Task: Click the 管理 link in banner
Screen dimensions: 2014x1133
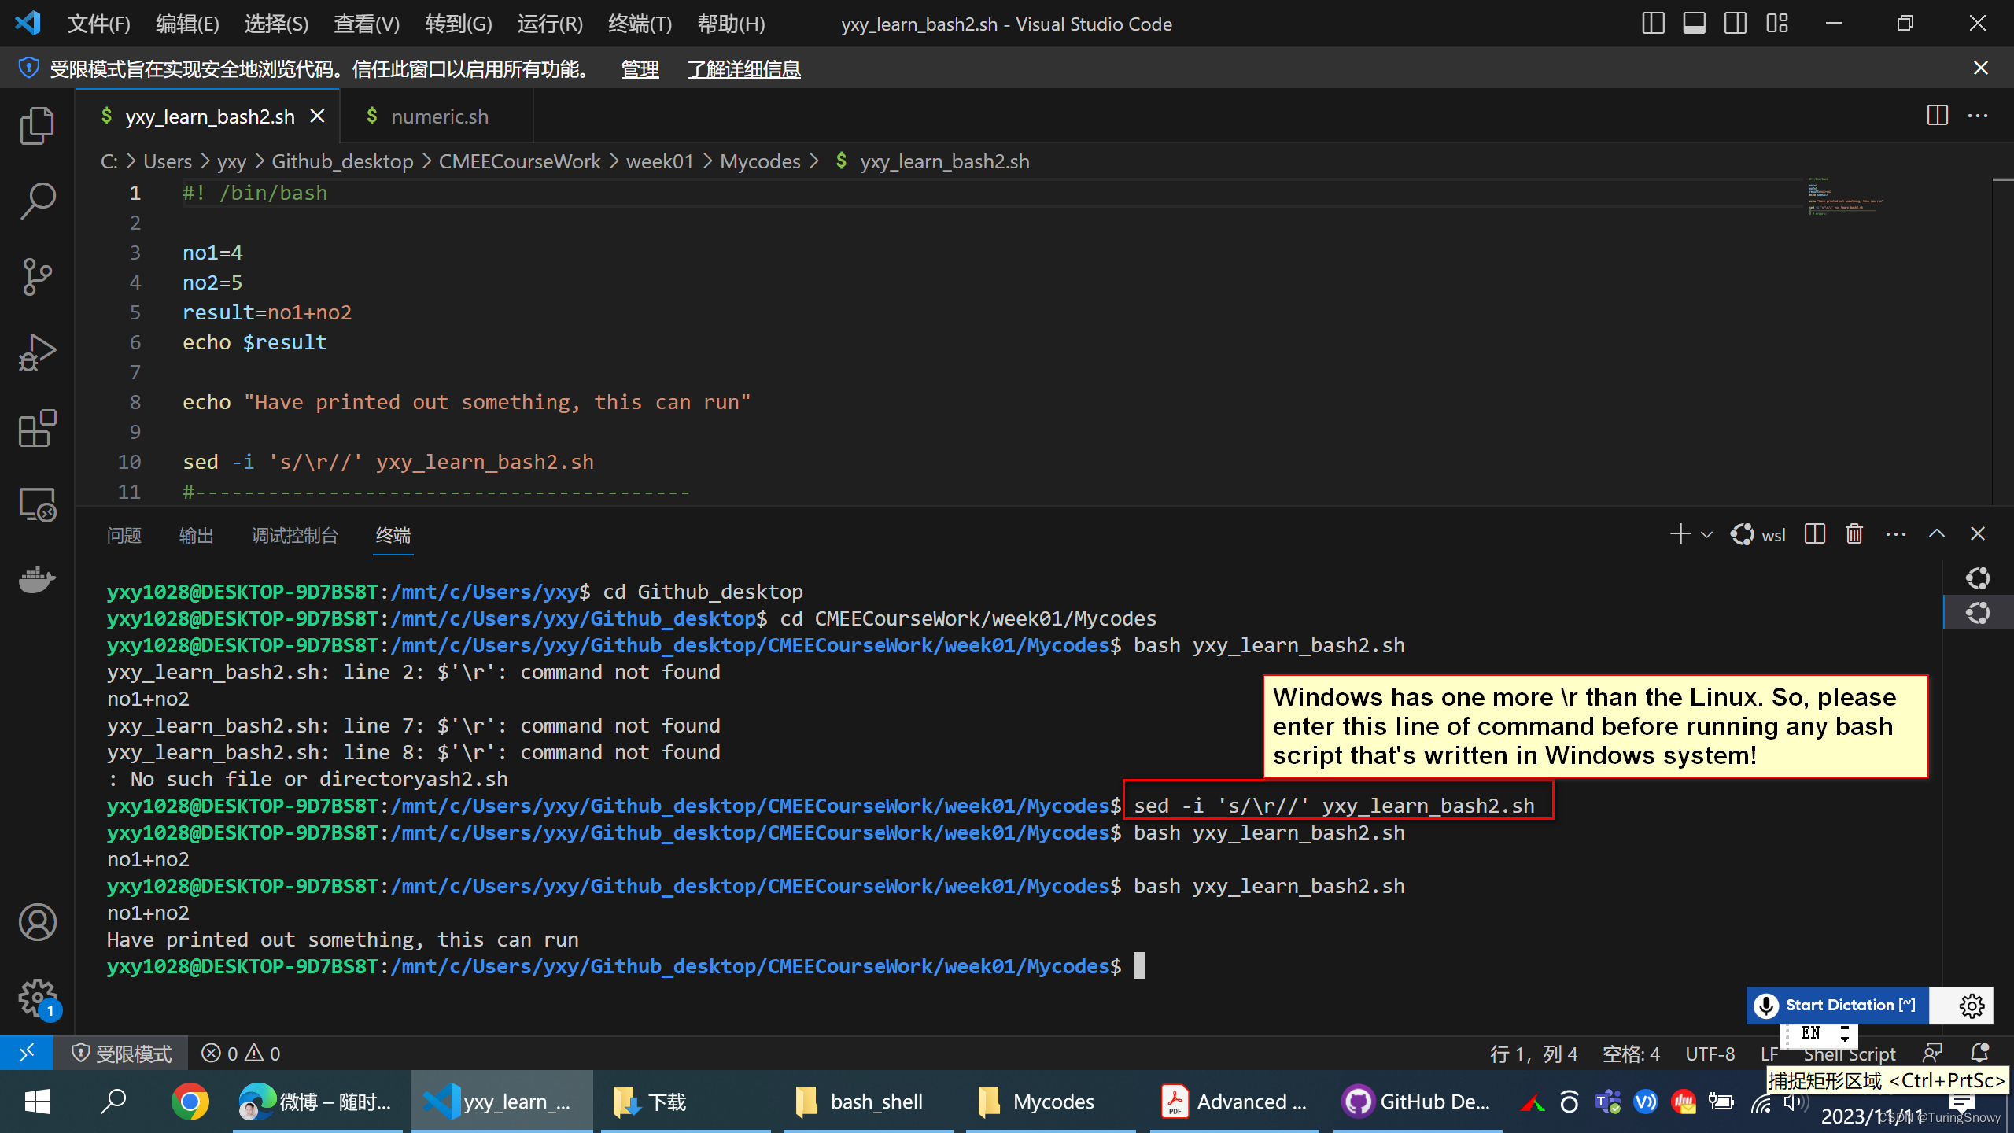Action: point(640,69)
